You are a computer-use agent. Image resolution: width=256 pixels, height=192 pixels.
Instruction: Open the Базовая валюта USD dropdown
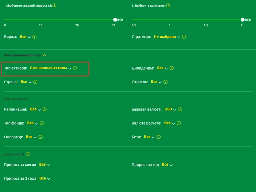pyautogui.click(x=170, y=109)
